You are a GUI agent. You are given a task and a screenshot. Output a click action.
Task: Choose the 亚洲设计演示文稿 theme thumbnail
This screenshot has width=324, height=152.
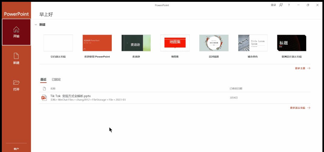coord(292,43)
